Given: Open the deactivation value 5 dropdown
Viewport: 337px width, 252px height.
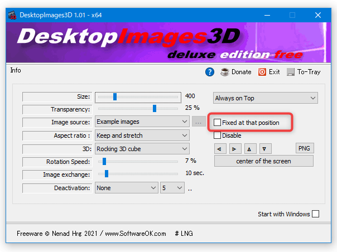Looking at the screenshot, I should pyautogui.click(x=172, y=188).
